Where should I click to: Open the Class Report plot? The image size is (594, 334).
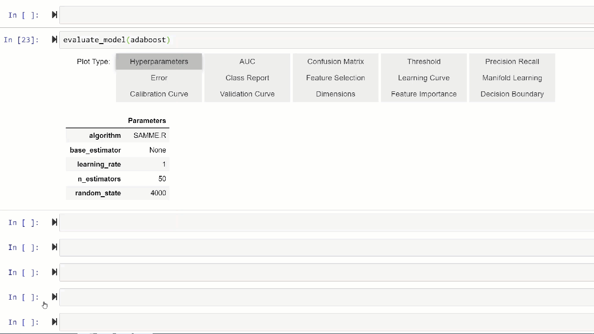[x=247, y=78]
